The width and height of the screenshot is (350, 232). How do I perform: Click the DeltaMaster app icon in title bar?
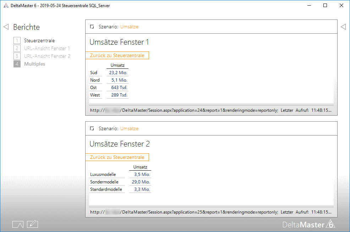6,6
